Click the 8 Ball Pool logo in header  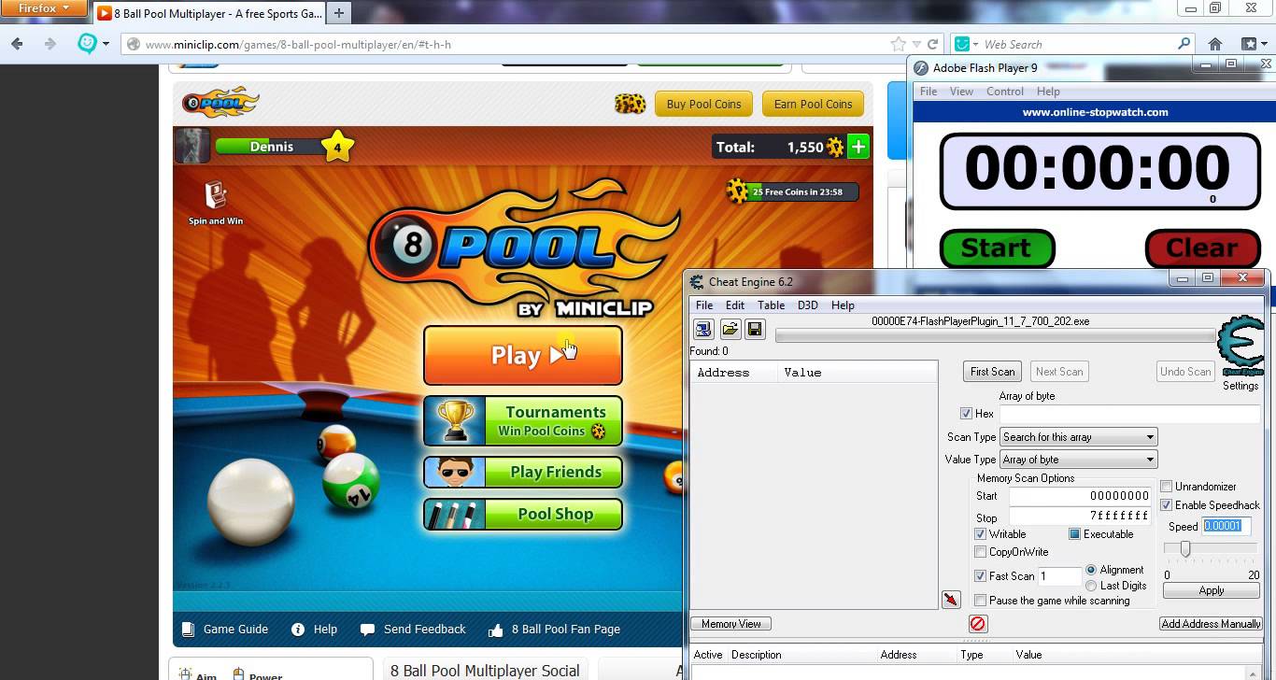tap(220, 102)
